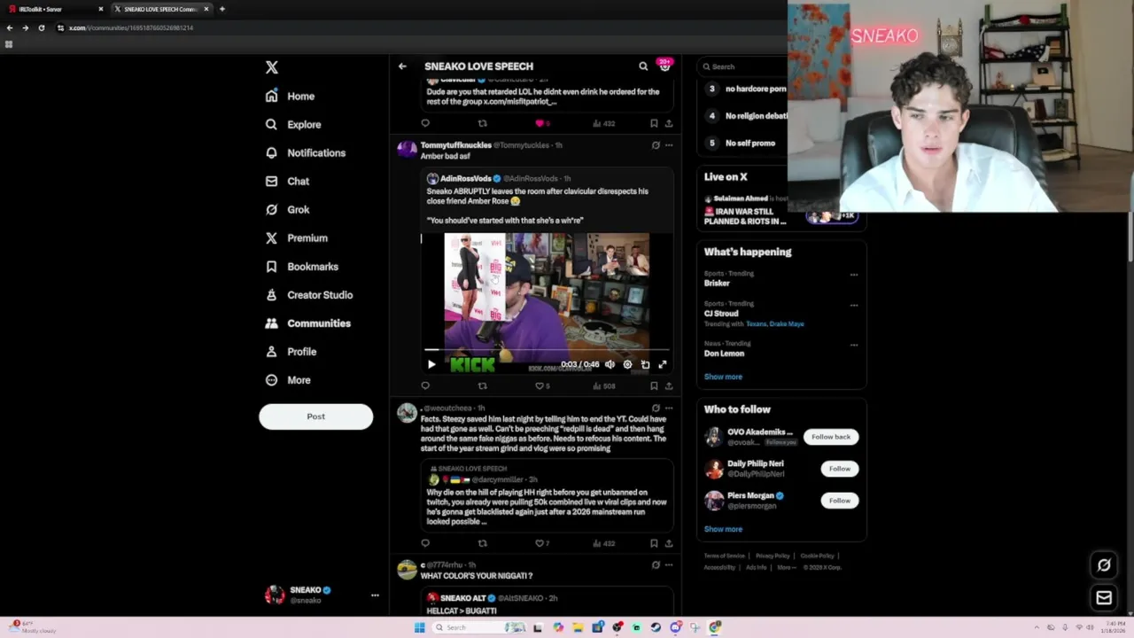The width and height of the screenshot is (1134, 638).
Task: Bookmark the top post with 432 views
Action: (x=654, y=123)
